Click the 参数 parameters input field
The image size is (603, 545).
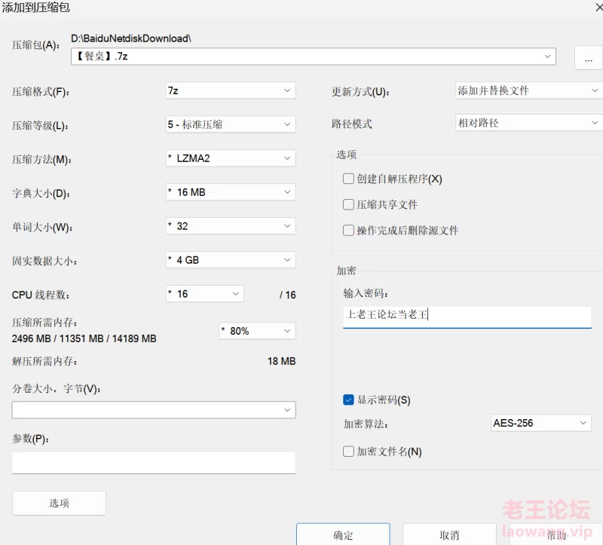154,463
